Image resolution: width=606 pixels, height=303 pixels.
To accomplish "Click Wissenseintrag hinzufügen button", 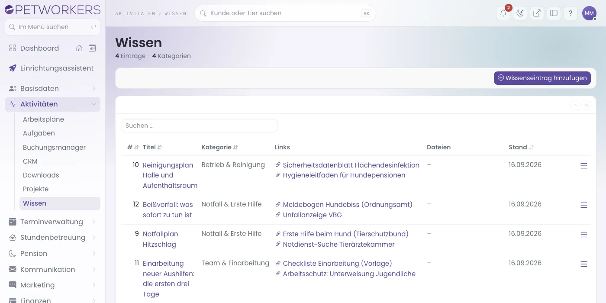I will pos(542,78).
